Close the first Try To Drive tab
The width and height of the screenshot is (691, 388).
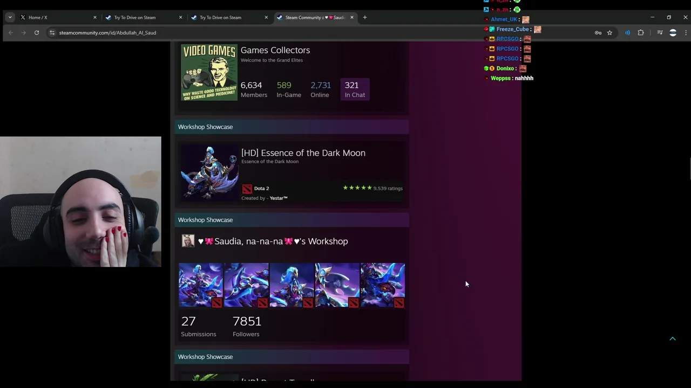tap(180, 17)
